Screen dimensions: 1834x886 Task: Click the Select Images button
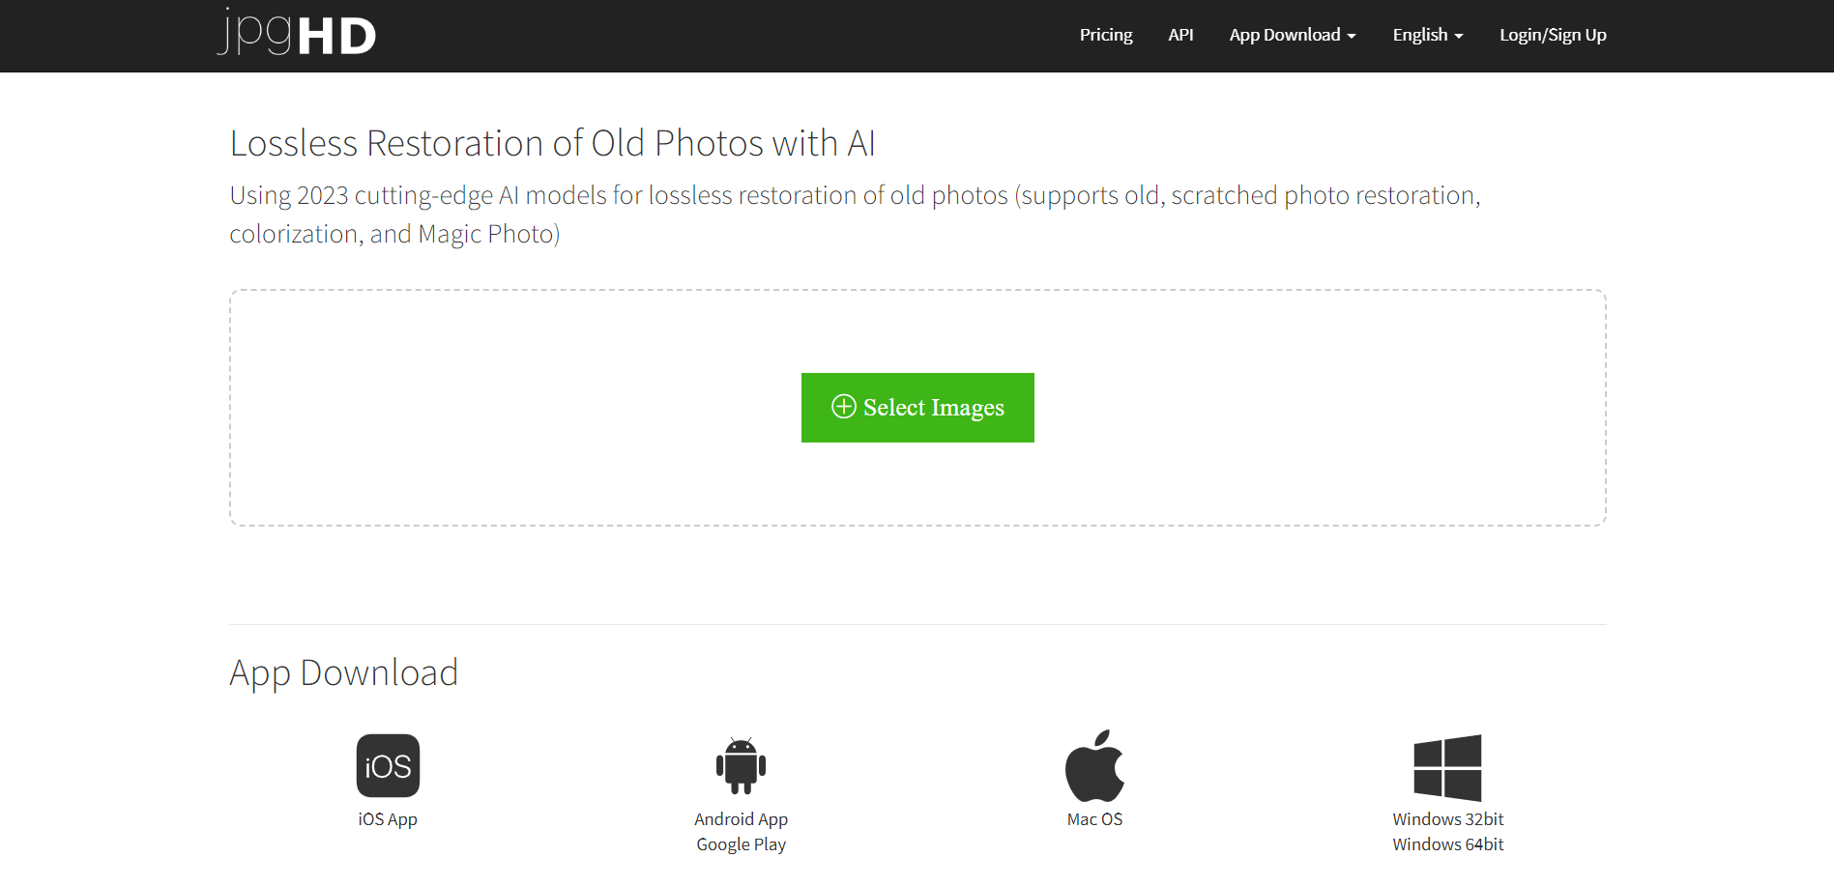coord(917,407)
